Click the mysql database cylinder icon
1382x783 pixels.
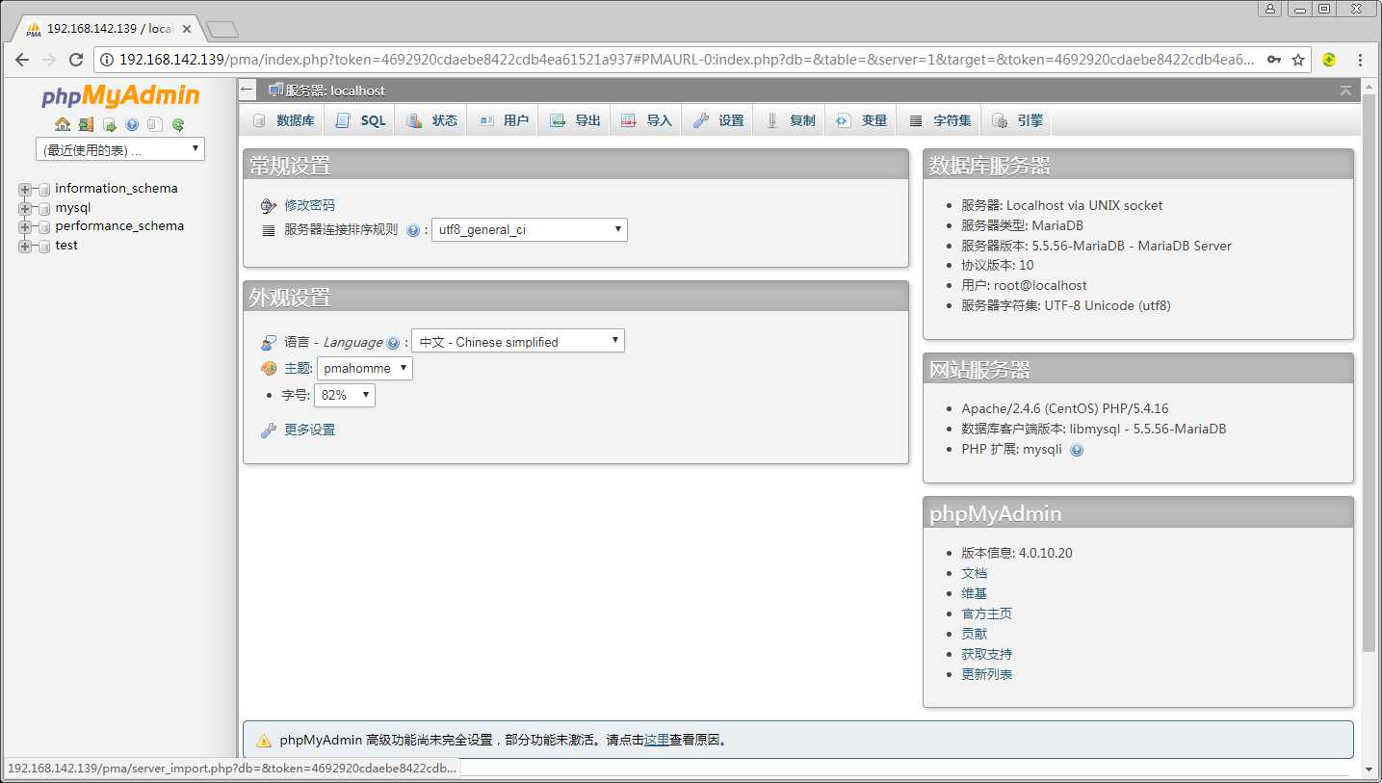click(x=43, y=208)
